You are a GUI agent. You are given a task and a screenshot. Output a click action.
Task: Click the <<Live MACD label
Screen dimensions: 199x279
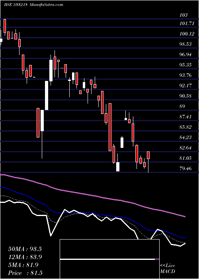pos(168,269)
